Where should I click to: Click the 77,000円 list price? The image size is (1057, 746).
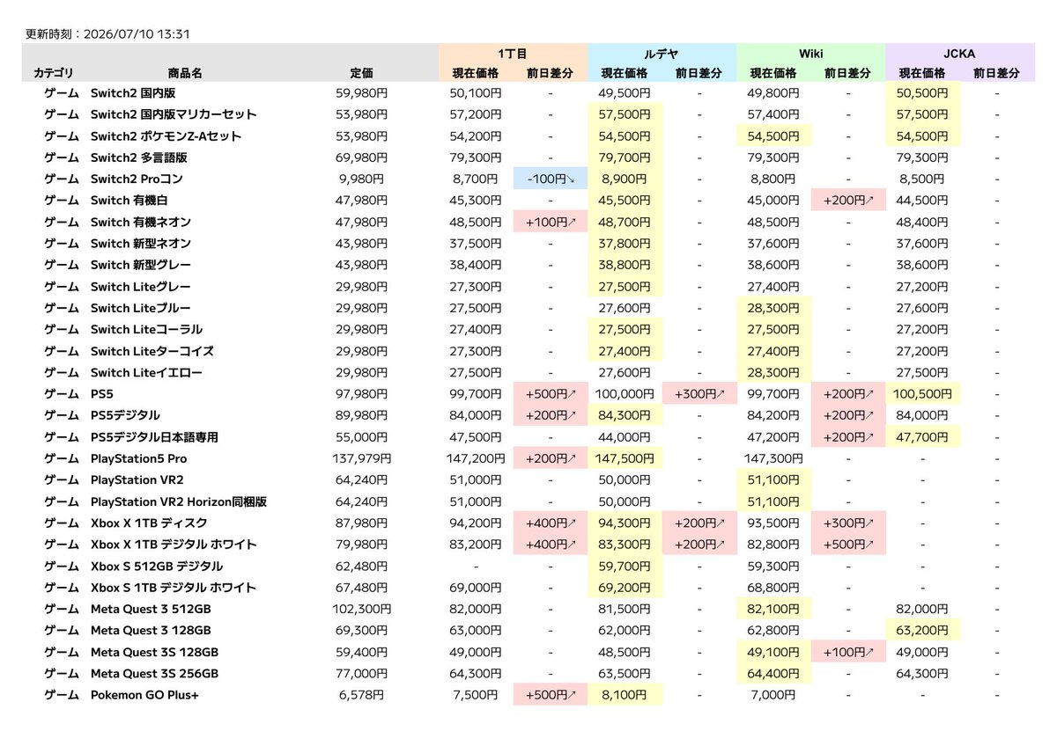361,674
